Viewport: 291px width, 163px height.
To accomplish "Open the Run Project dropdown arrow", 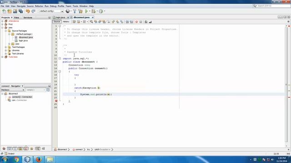I will tap(90, 11).
